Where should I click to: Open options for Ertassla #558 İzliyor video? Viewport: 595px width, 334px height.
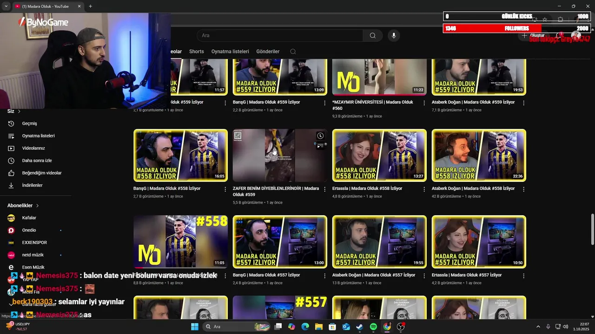424,189
